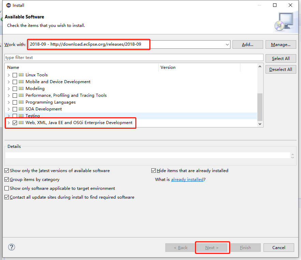
Task: Click the Add... button
Action: (247, 45)
